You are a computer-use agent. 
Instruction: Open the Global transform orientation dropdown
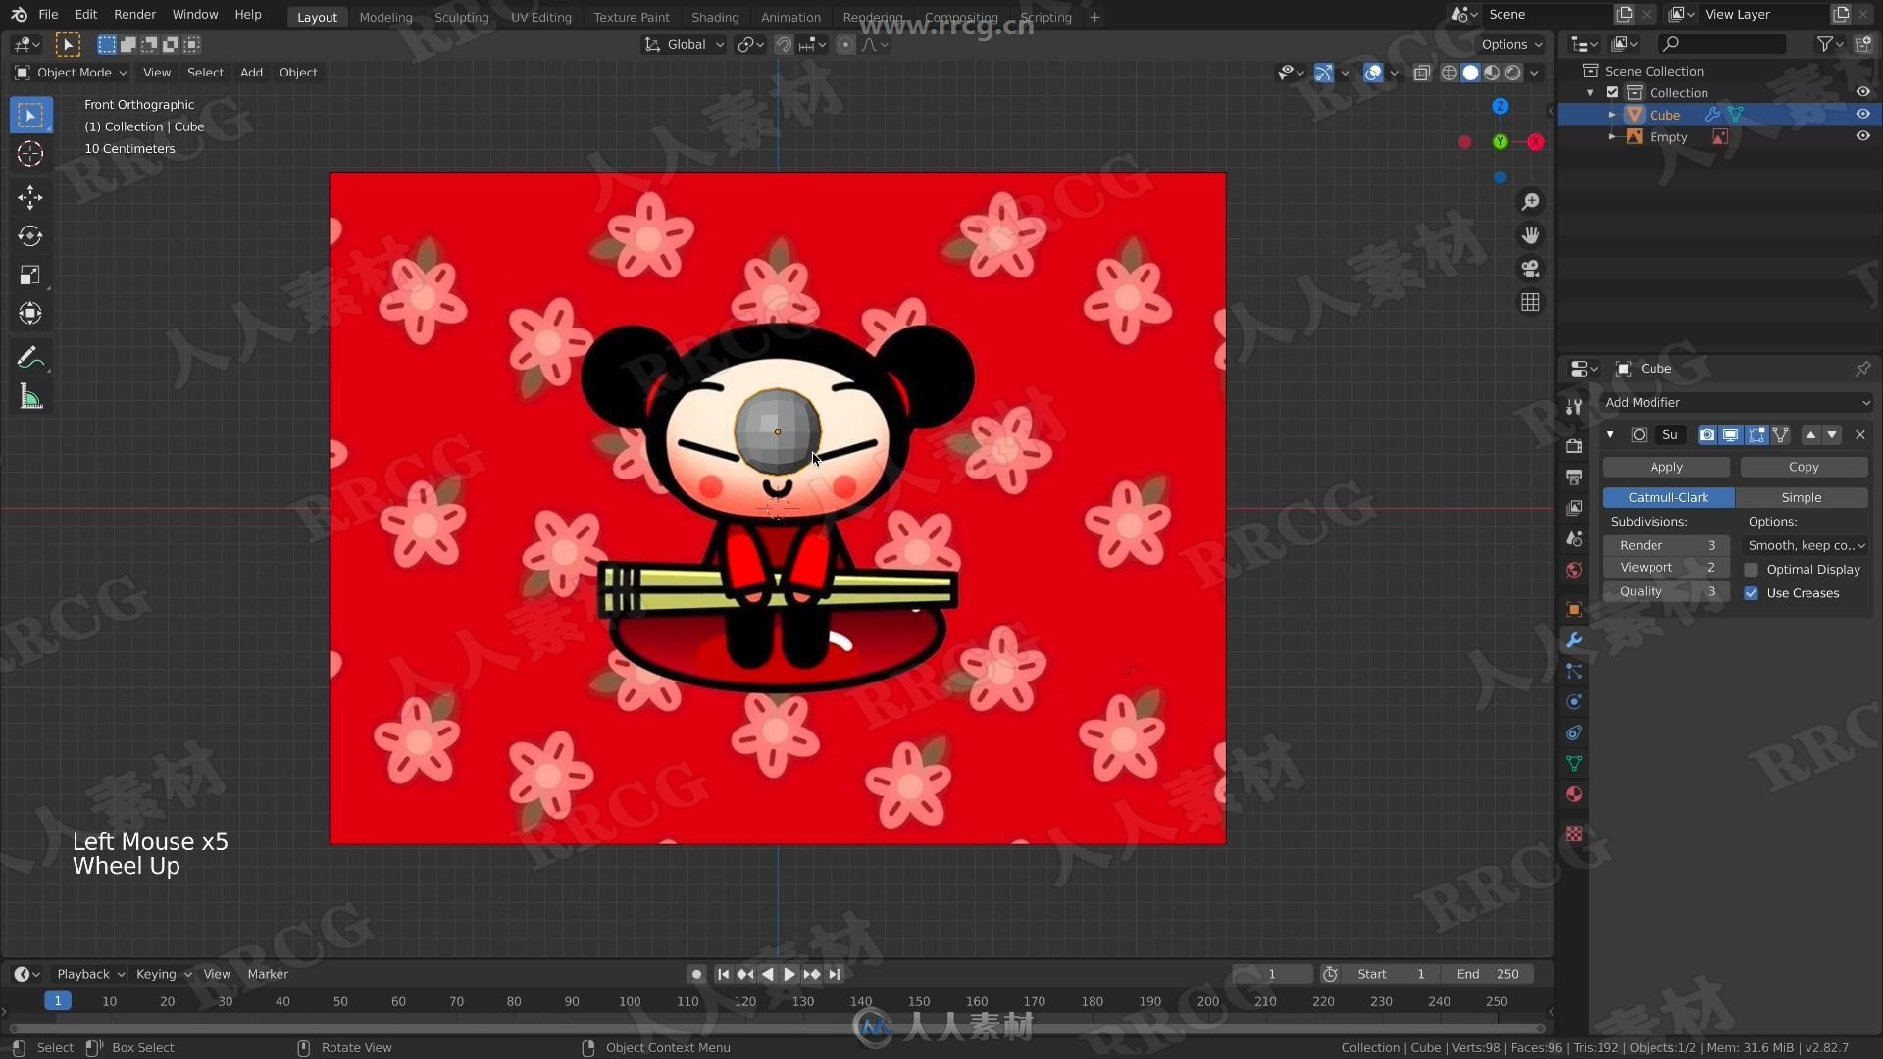(x=684, y=44)
